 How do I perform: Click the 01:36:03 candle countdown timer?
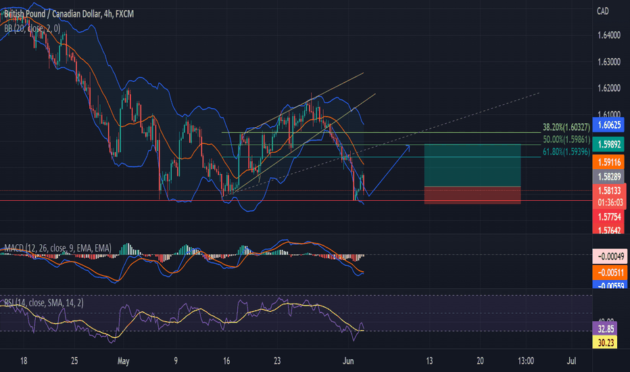[610, 202]
